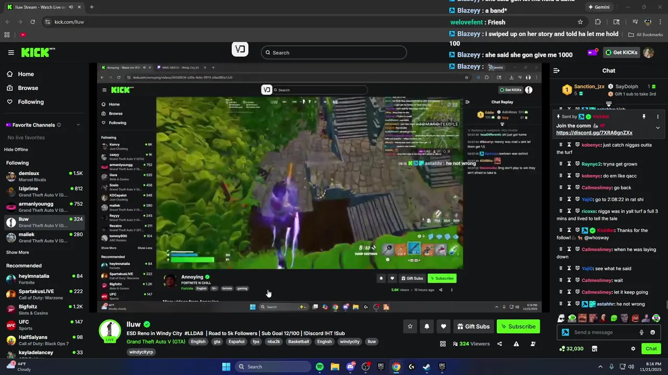Open the KICKs shop icon
Screen dimensions: 668x375
(594, 348)
